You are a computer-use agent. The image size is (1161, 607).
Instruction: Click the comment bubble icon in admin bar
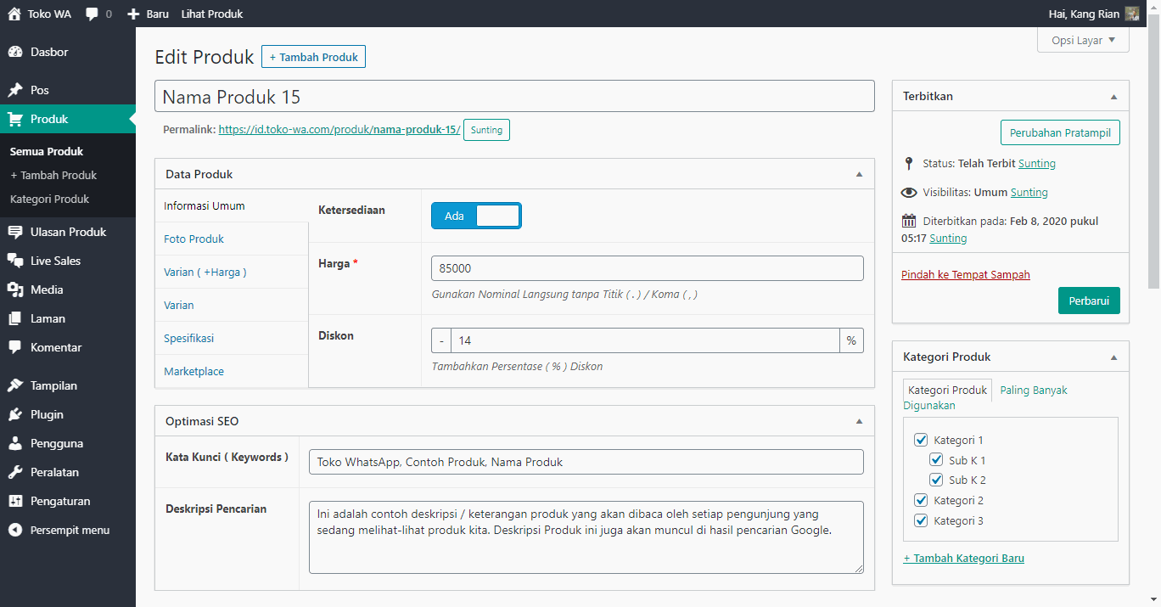click(x=93, y=14)
